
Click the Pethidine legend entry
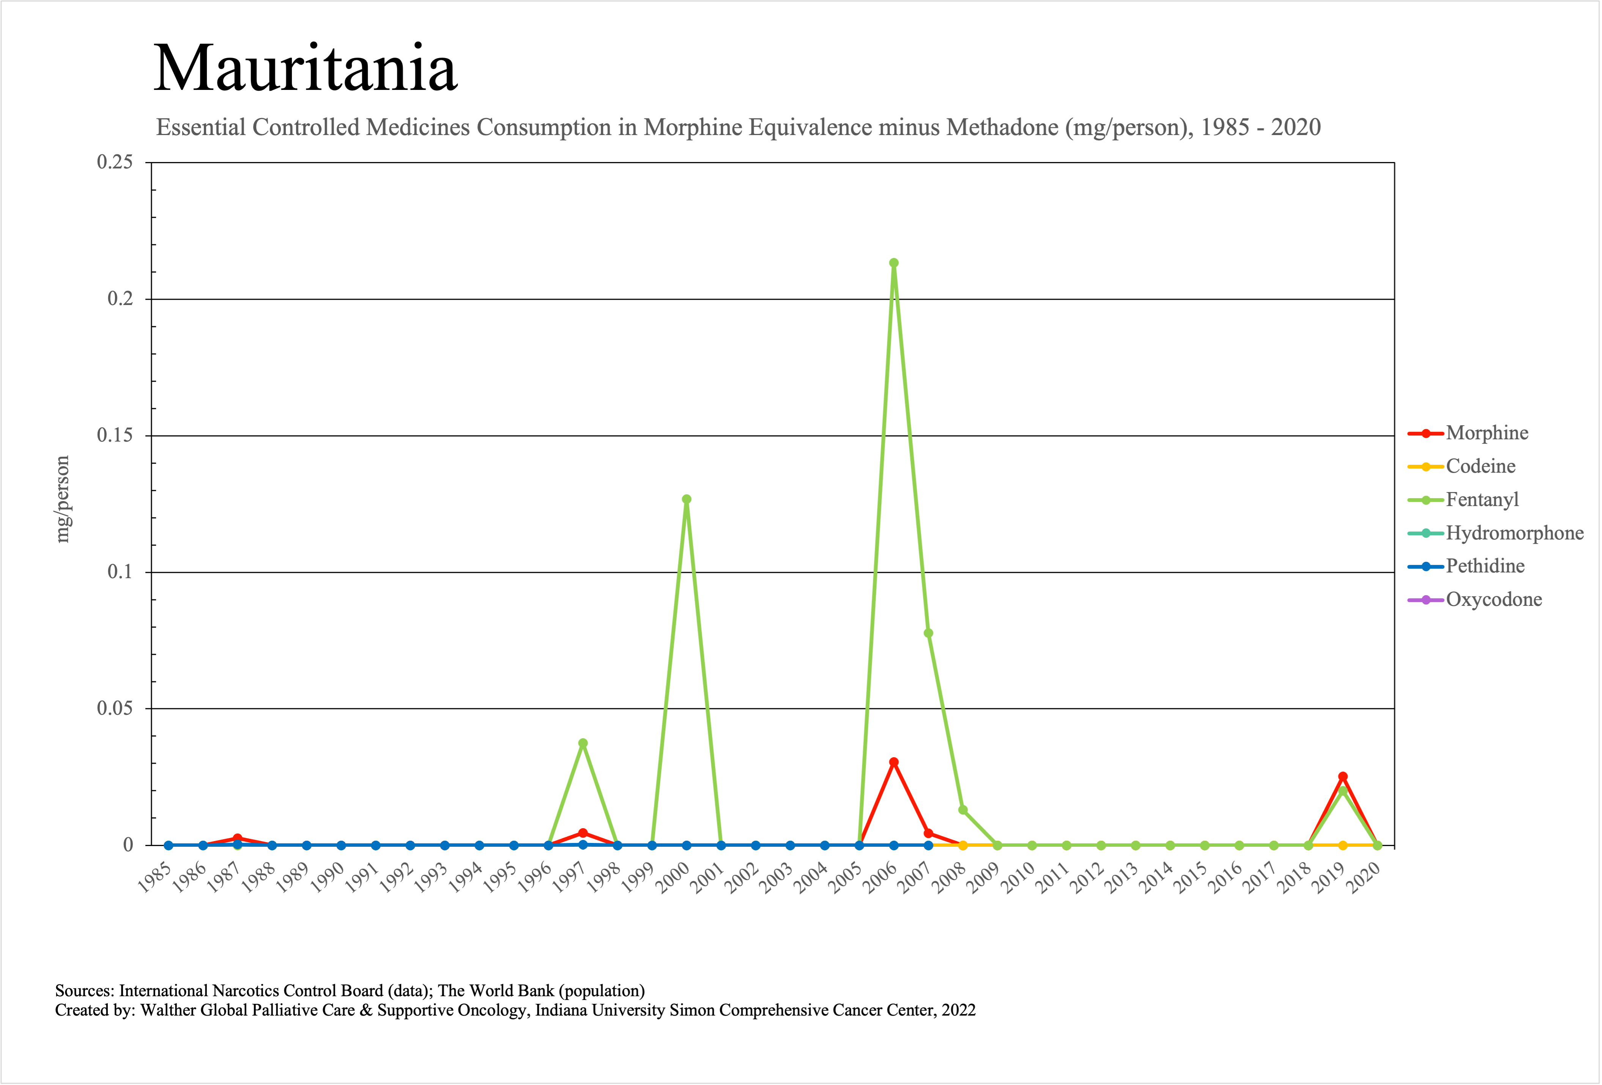(1485, 566)
